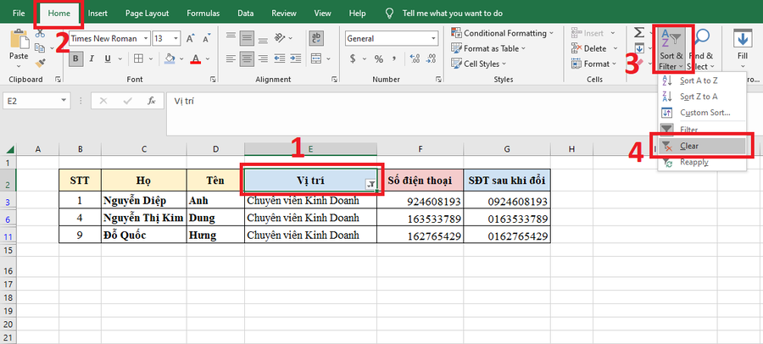
Task: Click the Middle Align icon
Action: [x=248, y=37]
